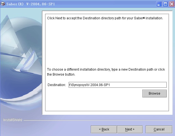
Task: Select the 'Destination:' label text
Action: tap(57, 85)
